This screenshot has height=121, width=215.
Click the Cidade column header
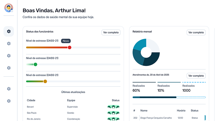31,100
